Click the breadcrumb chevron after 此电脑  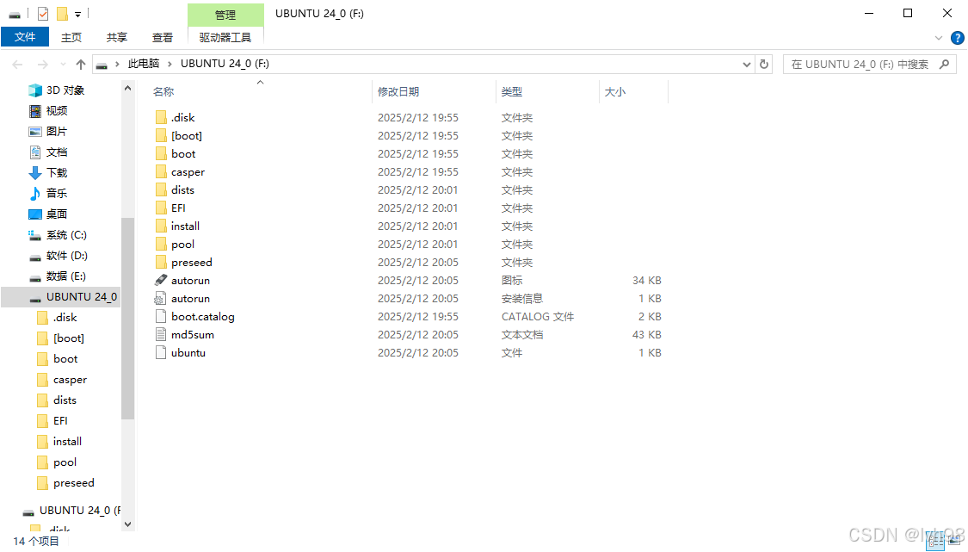[x=170, y=65]
